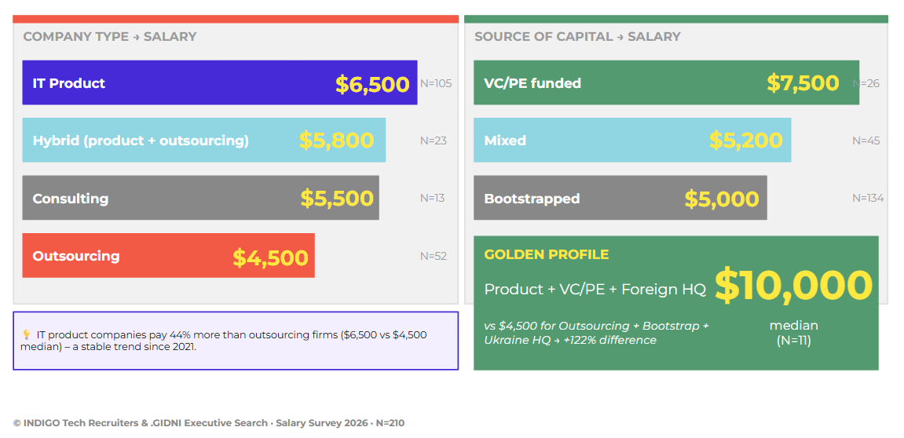Click the Company Type → Salary title
This screenshot has width=904, height=438.
[x=110, y=37]
